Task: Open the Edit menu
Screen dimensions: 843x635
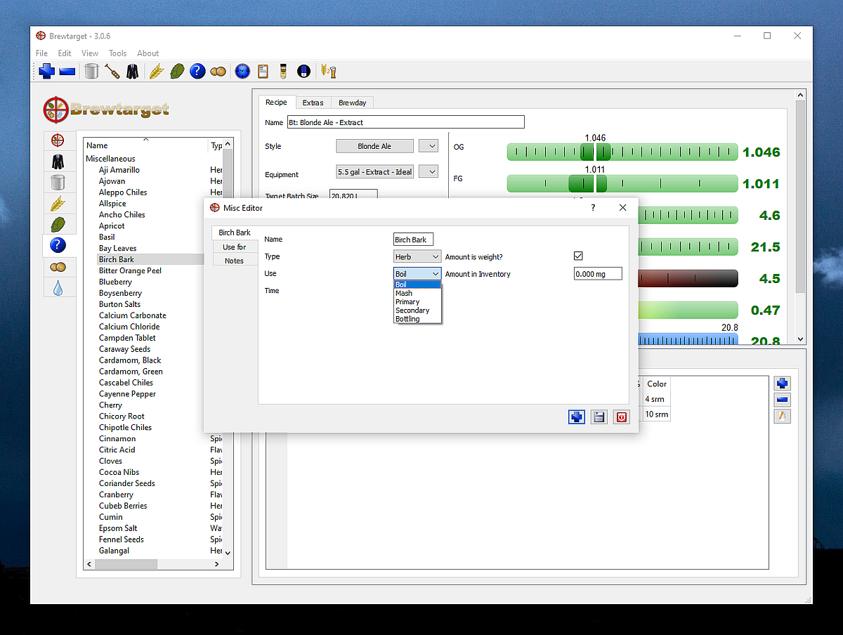Action: (x=65, y=53)
